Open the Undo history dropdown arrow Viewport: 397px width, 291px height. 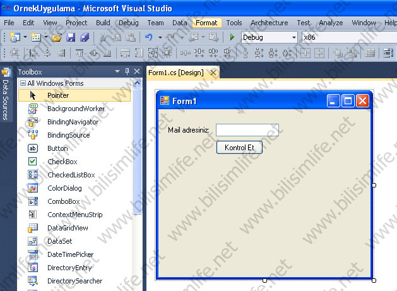(x=160, y=37)
